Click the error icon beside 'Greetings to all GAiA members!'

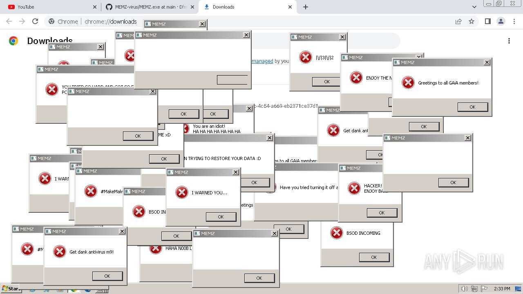pos(408,82)
